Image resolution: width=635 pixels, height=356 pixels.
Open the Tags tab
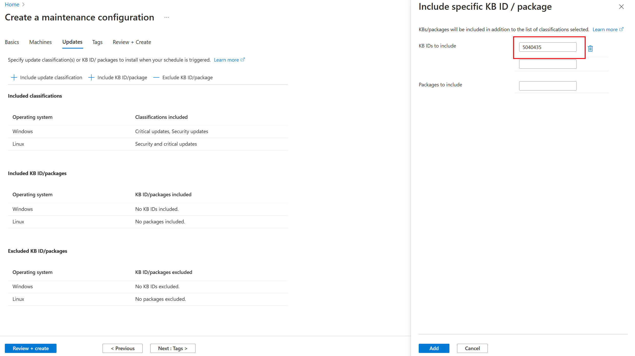coord(97,42)
